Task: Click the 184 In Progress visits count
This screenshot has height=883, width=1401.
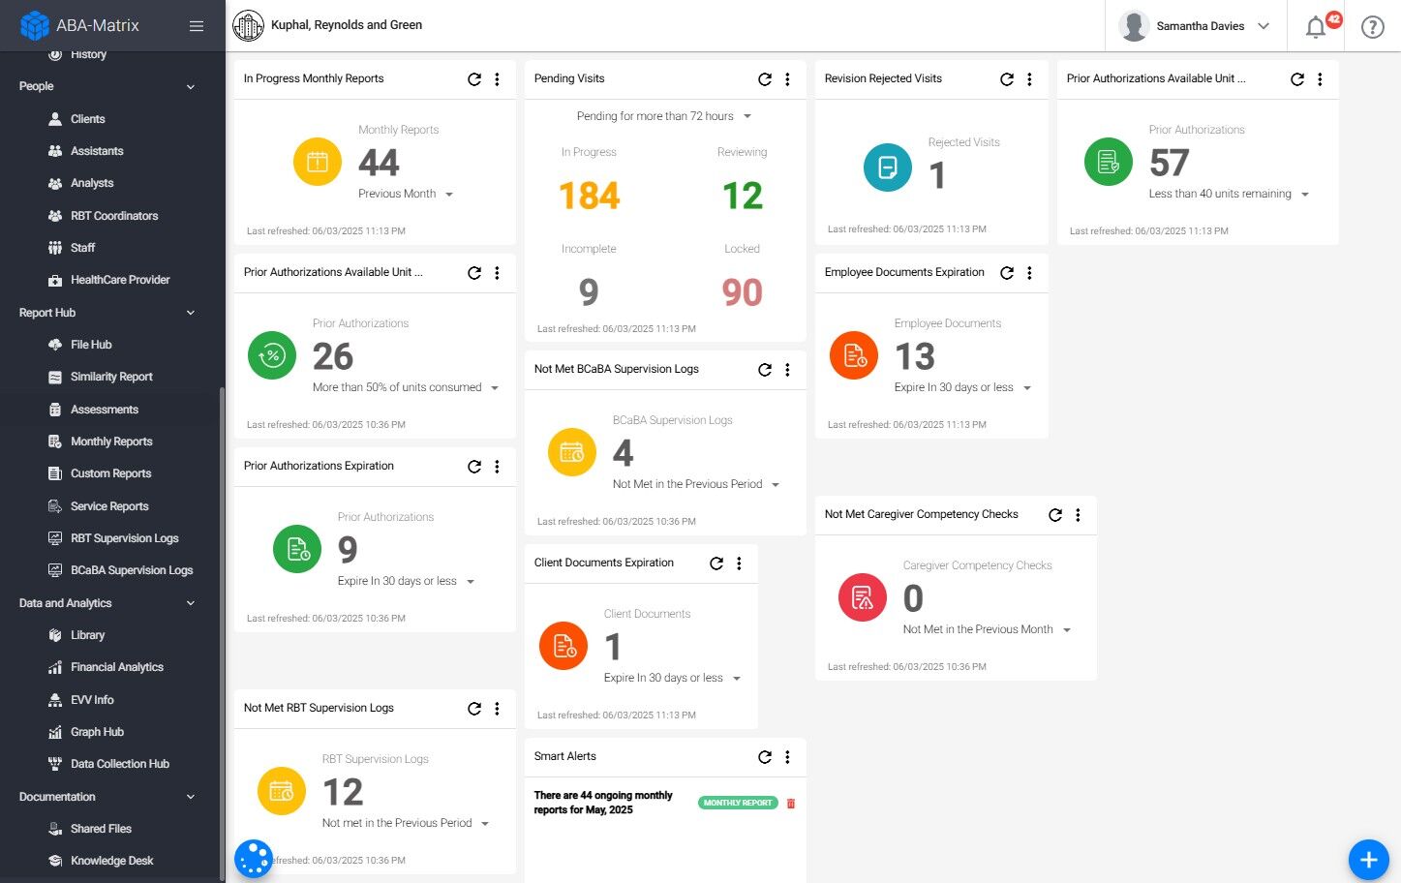Action: [x=589, y=196]
